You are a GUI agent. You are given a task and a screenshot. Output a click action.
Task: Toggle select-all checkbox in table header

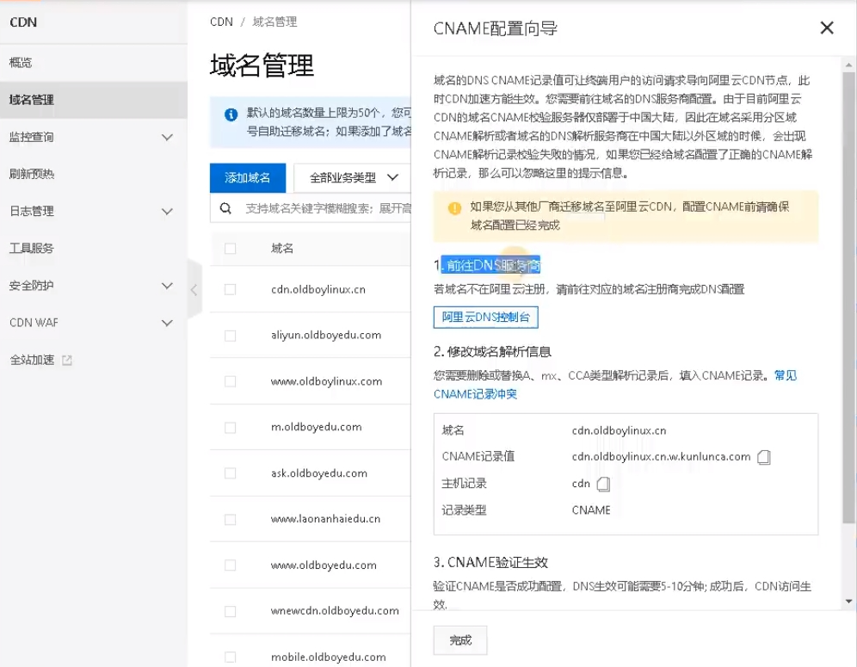pyautogui.click(x=230, y=249)
